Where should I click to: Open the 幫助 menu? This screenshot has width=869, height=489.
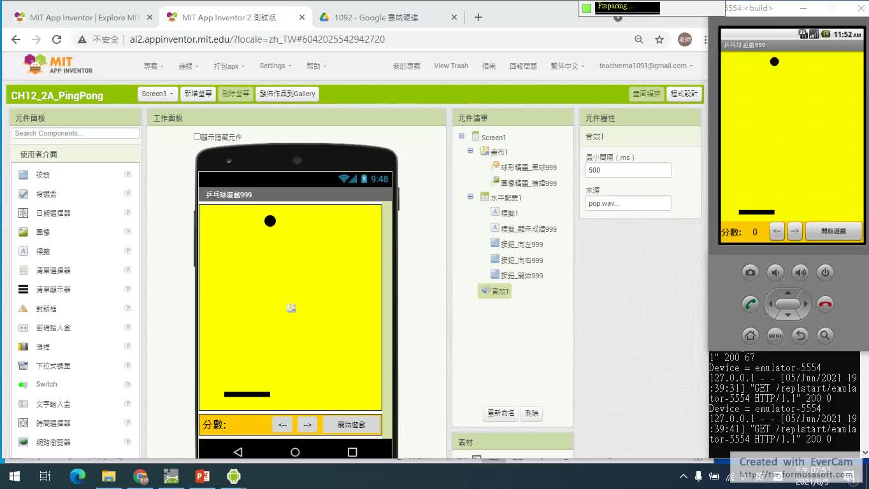point(316,66)
